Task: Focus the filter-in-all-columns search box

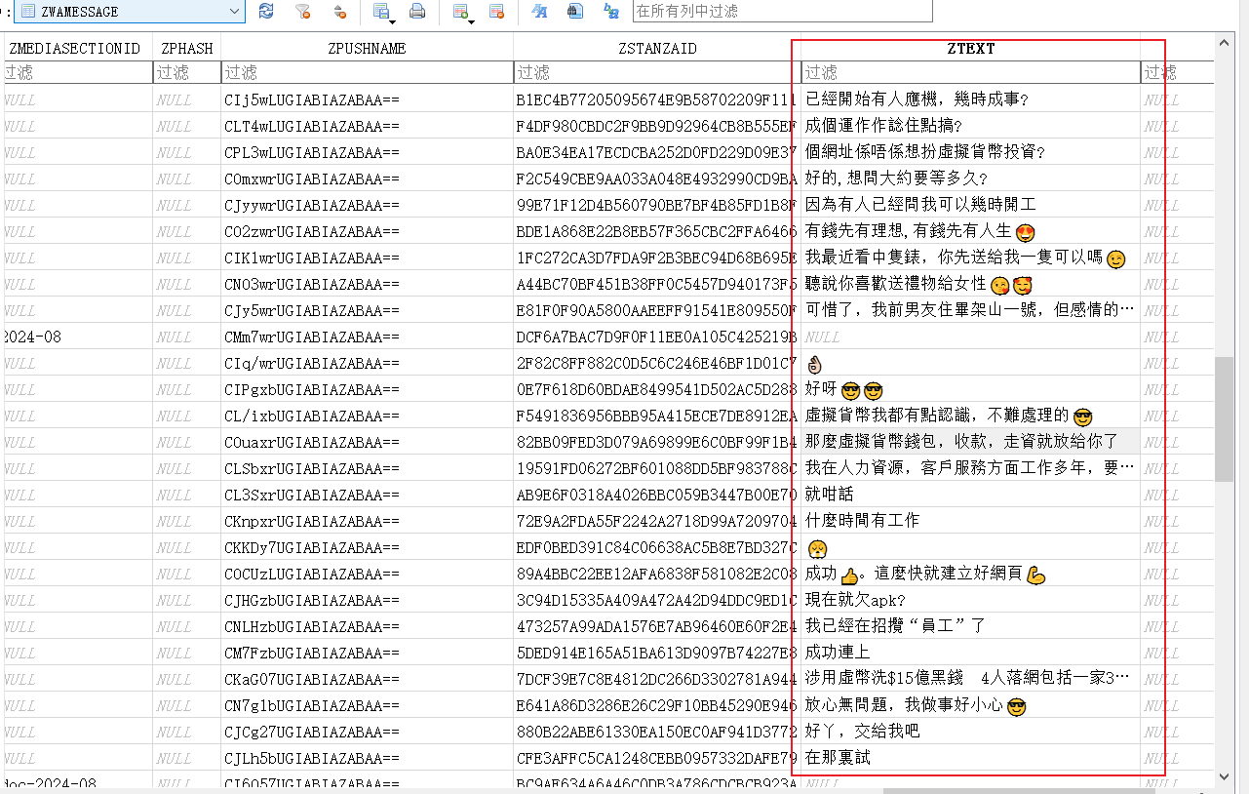Action: 782,12
